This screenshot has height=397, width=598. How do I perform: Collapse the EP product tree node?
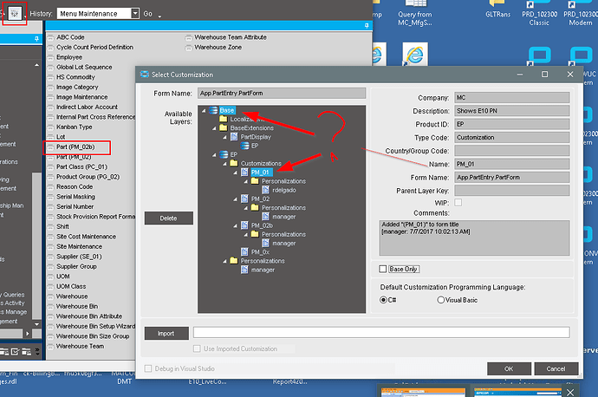pos(214,155)
